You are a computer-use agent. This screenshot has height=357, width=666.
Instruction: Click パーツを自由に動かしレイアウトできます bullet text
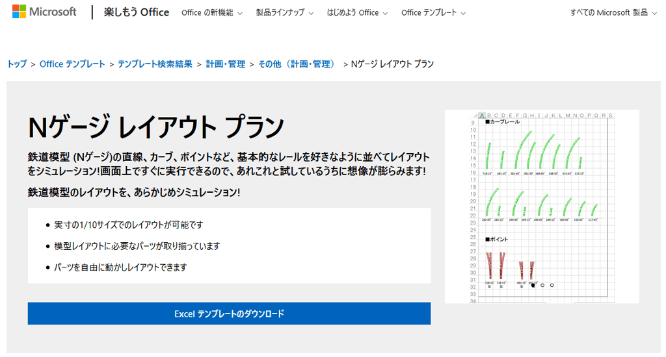pyautogui.click(x=120, y=267)
